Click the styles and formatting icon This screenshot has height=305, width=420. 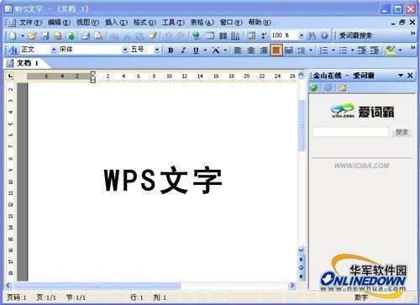[x=13, y=50]
